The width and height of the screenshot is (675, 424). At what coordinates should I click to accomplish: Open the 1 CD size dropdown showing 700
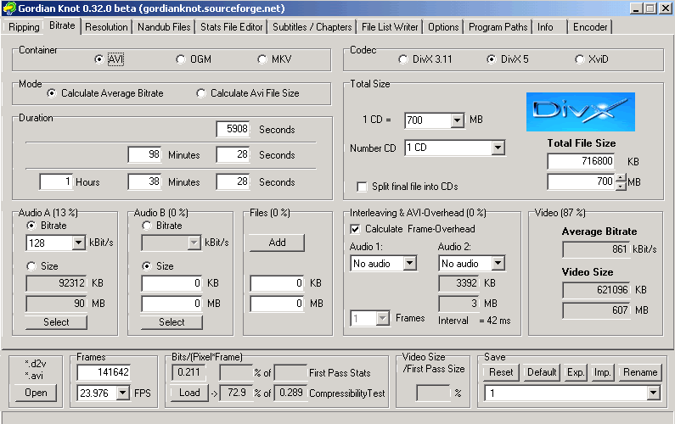tap(457, 120)
